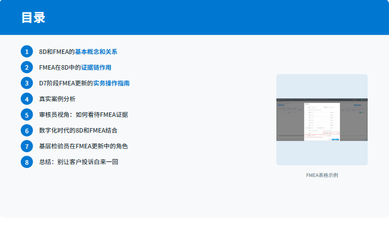
Task: Click the number 3 circle badge
Action: click(27, 83)
